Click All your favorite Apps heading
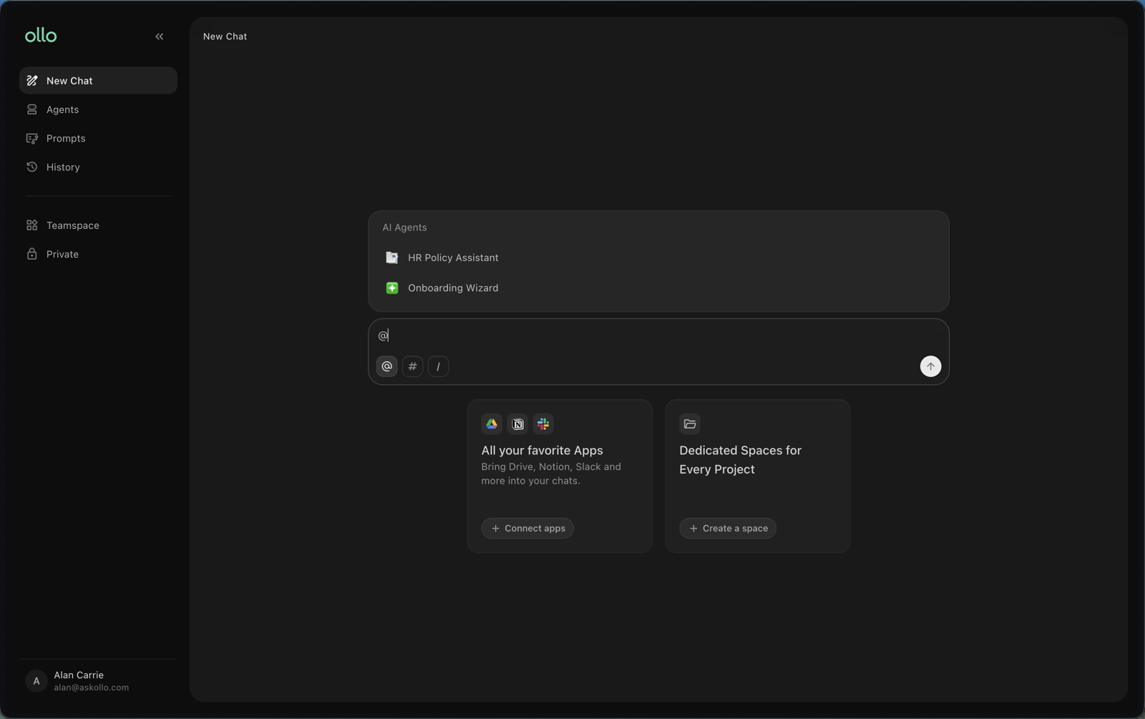The image size is (1145, 719). click(x=542, y=450)
